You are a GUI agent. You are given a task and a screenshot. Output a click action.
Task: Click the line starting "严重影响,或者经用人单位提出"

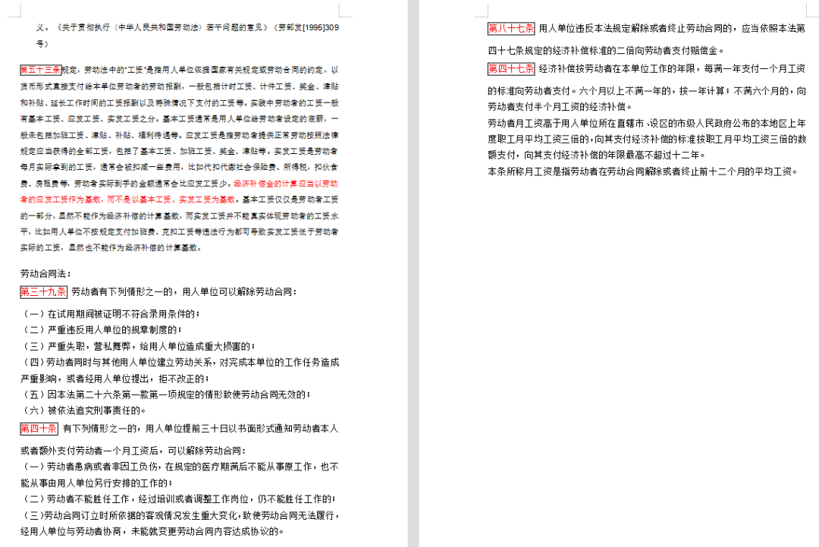tap(115, 379)
